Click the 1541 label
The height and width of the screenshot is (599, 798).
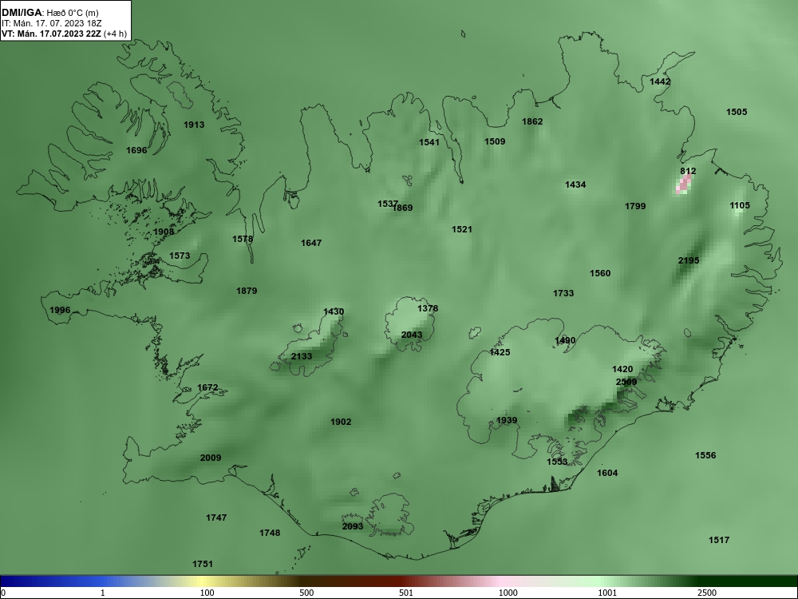tap(429, 143)
